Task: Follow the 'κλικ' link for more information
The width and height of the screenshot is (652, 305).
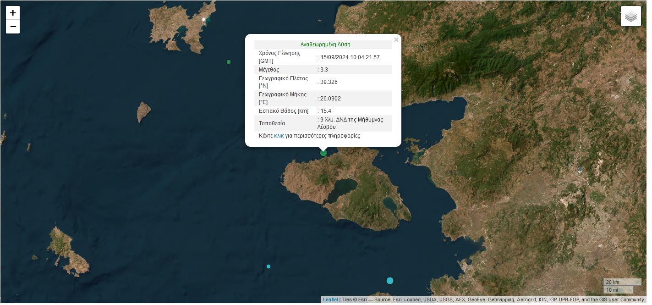Action: 279,136
